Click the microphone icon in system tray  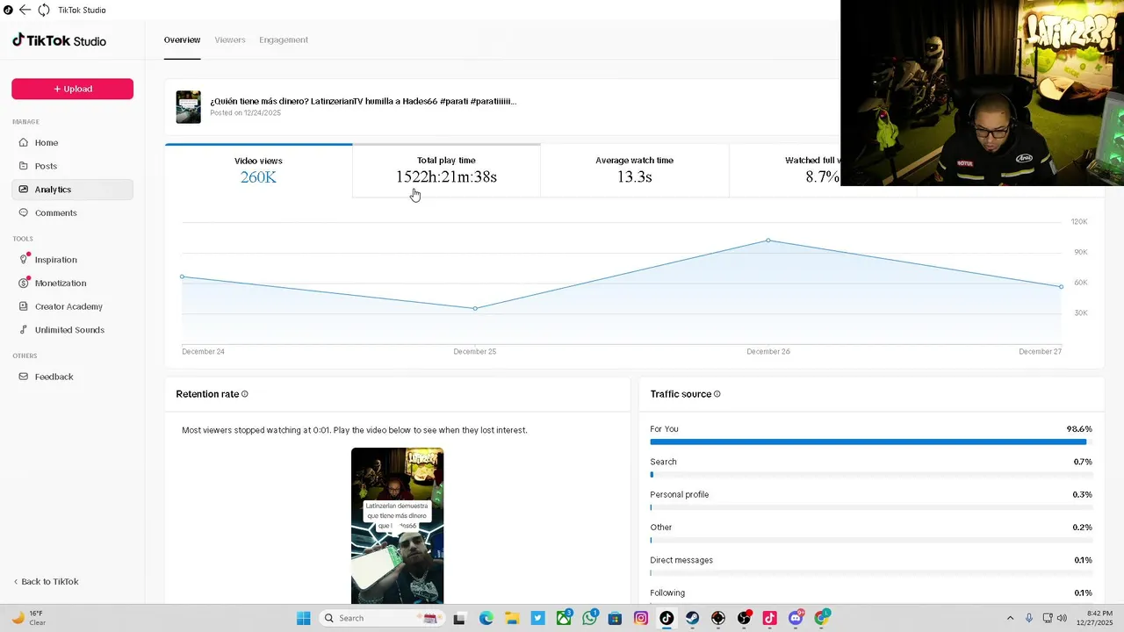pyautogui.click(x=1029, y=618)
